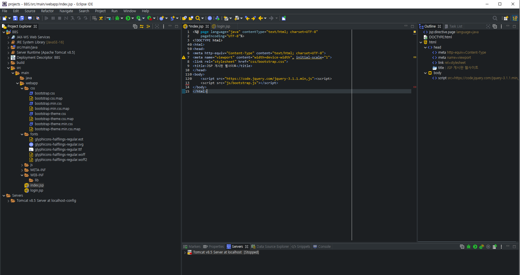Viewport: 520px width, 275px height.
Task: Click the red error marker in editor overview ruler
Action: 415,87
